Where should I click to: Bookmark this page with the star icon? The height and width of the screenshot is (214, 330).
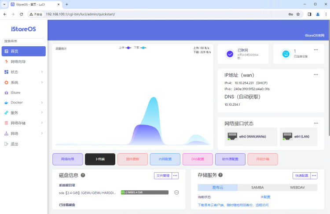pyautogui.click(x=298, y=14)
